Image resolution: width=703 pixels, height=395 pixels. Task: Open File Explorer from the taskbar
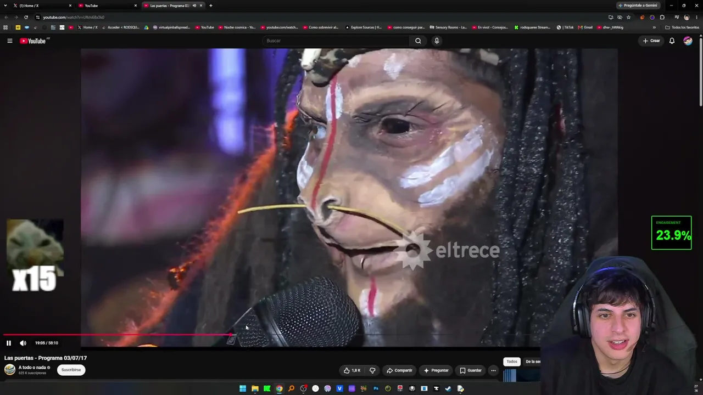point(255,388)
